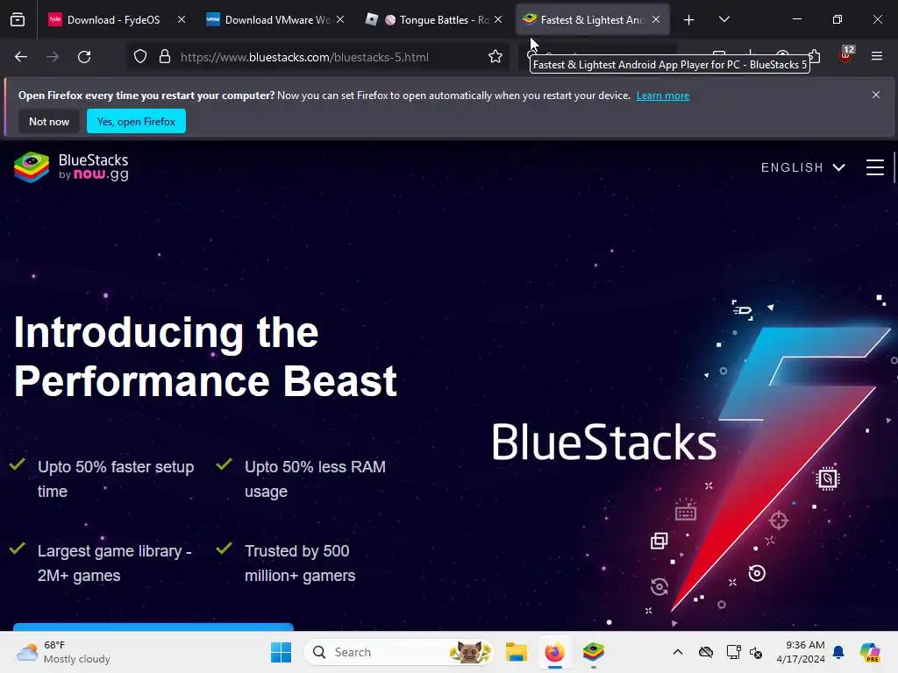Bookmark this page with the star
This screenshot has height=673, width=898.
(x=495, y=57)
